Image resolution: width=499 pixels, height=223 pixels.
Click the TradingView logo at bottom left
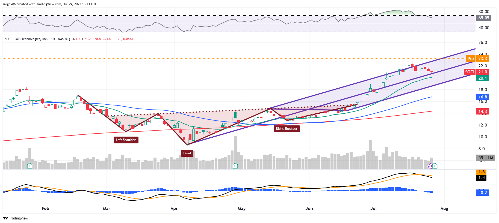point(16,218)
